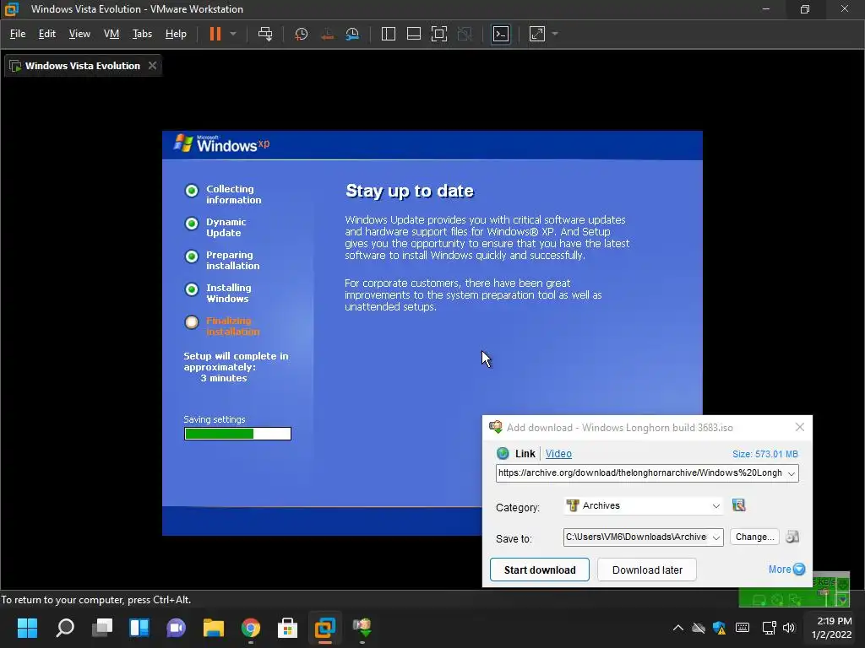Click the VMware Workstation taskbar icon
Screen dimensions: 865x648
325,628
